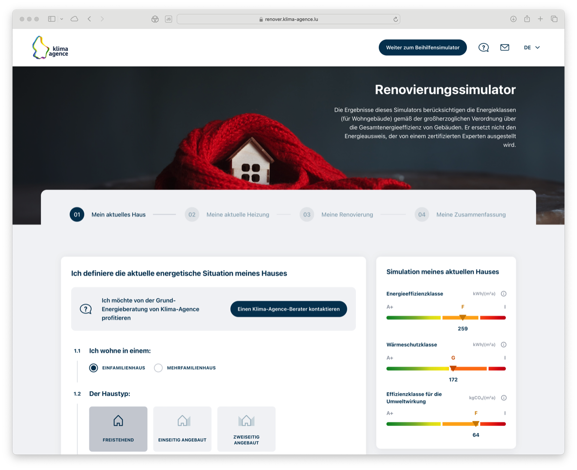Click the Klima-Agence logo
The width and height of the screenshot is (577, 470).
click(x=50, y=48)
